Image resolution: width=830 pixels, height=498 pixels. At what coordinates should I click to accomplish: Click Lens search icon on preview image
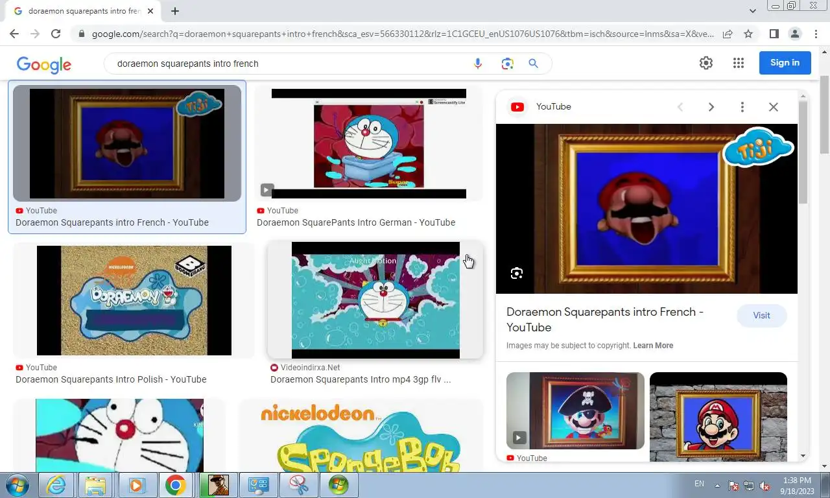pyautogui.click(x=517, y=273)
